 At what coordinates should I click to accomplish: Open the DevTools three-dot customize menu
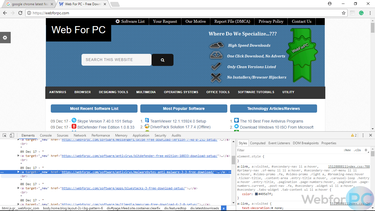(x=363, y=135)
